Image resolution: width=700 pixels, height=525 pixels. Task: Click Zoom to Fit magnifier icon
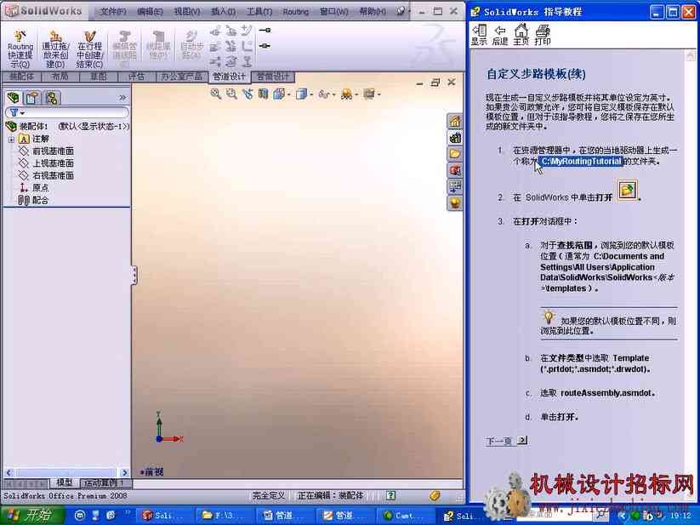(x=216, y=94)
